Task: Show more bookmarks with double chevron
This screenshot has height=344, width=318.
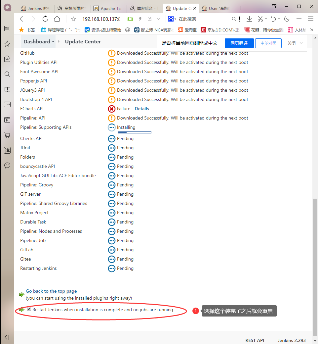Action: 312,30
